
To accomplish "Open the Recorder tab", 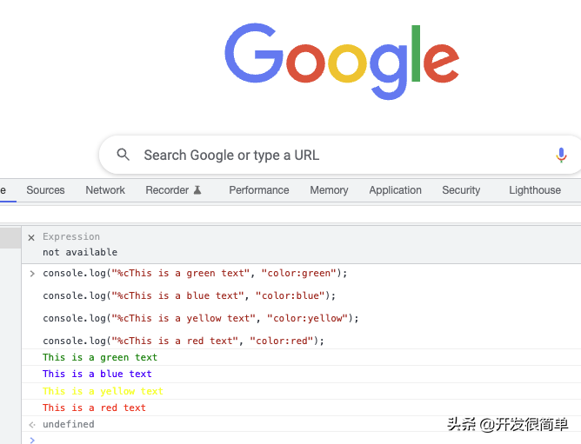I will coord(167,190).
